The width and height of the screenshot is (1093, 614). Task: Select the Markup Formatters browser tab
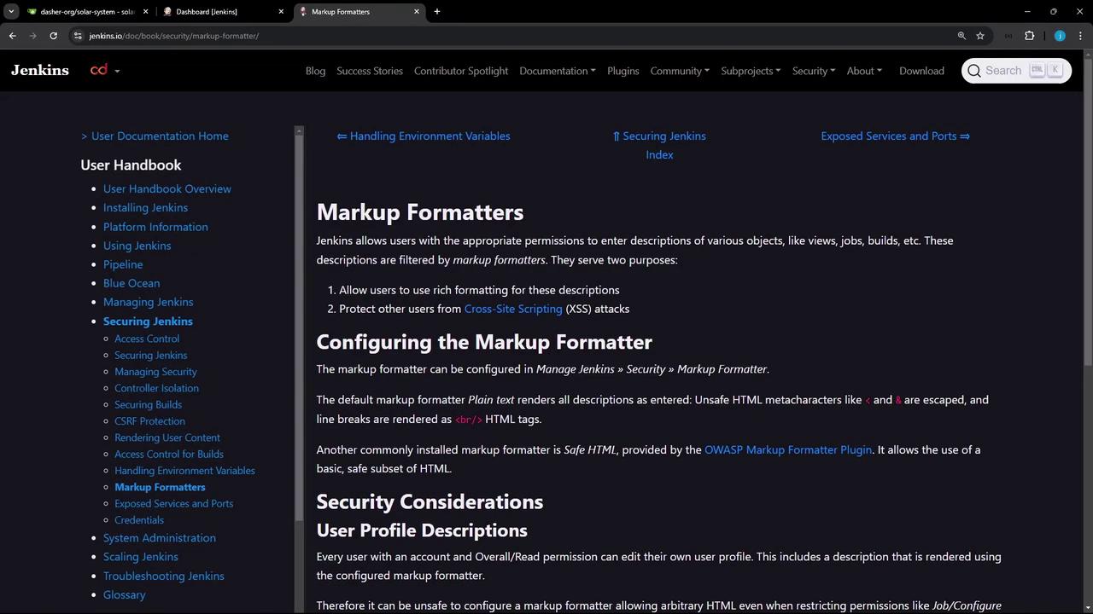tap(360, 12)
